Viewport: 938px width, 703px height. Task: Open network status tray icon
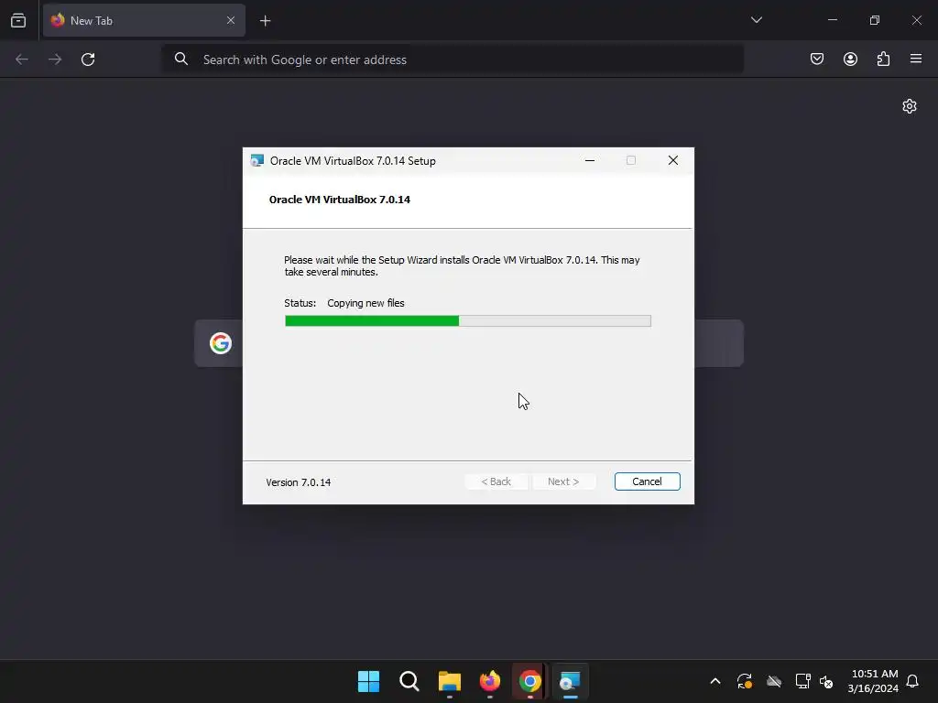coord(802,681)
